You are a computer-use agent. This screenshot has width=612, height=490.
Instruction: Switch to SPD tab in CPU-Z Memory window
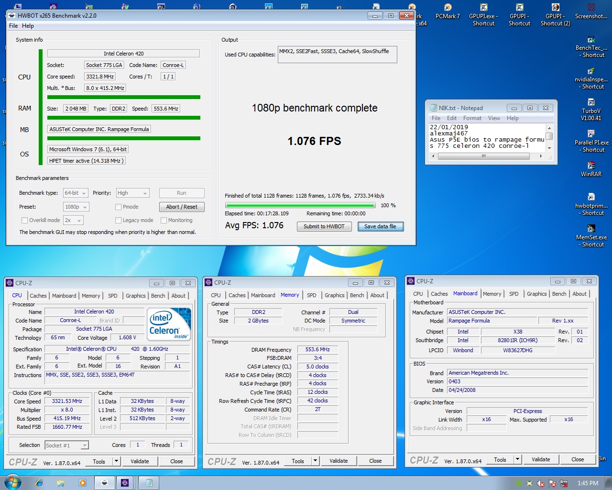click(311, 295)
